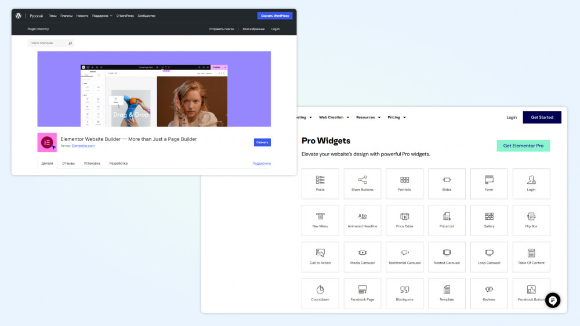Click the Отправить плагин link
The height and width of the screenshot is (326, 580).
click(221, 29)
